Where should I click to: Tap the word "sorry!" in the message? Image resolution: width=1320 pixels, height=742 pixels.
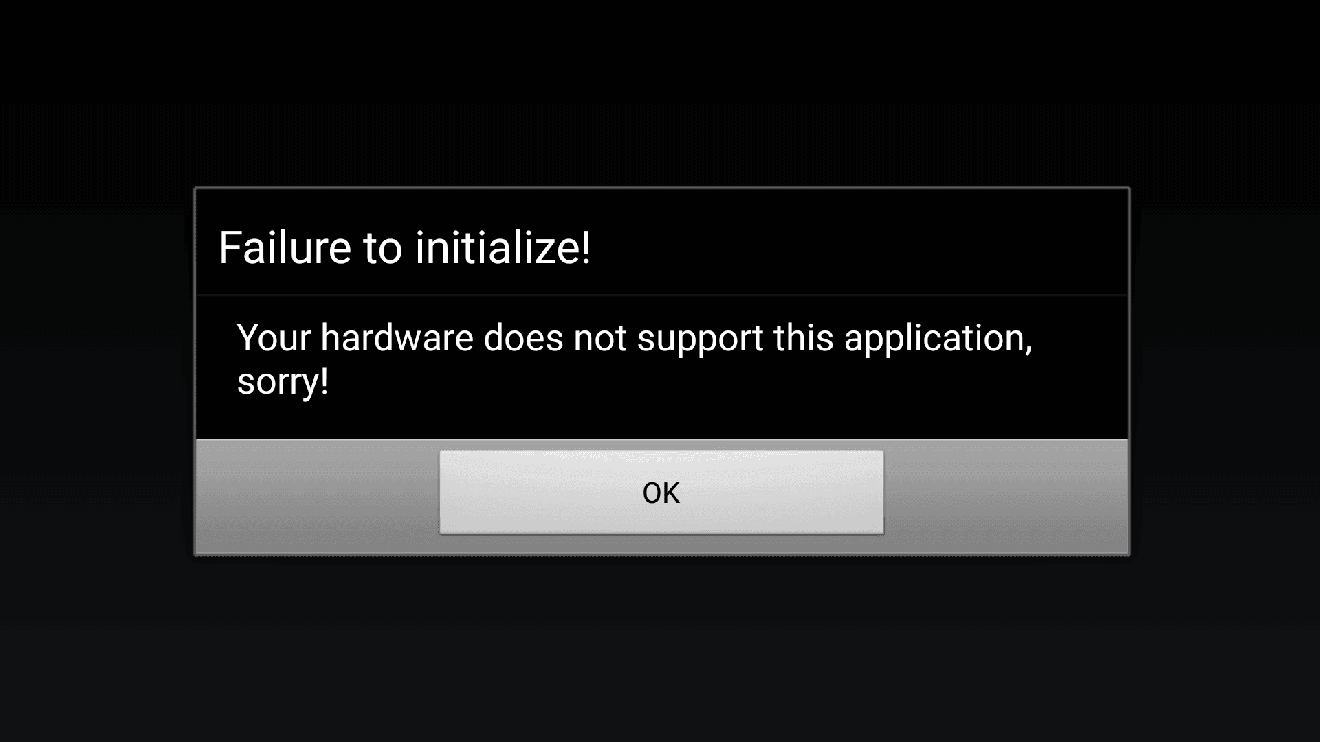click(x=283, y=382)
